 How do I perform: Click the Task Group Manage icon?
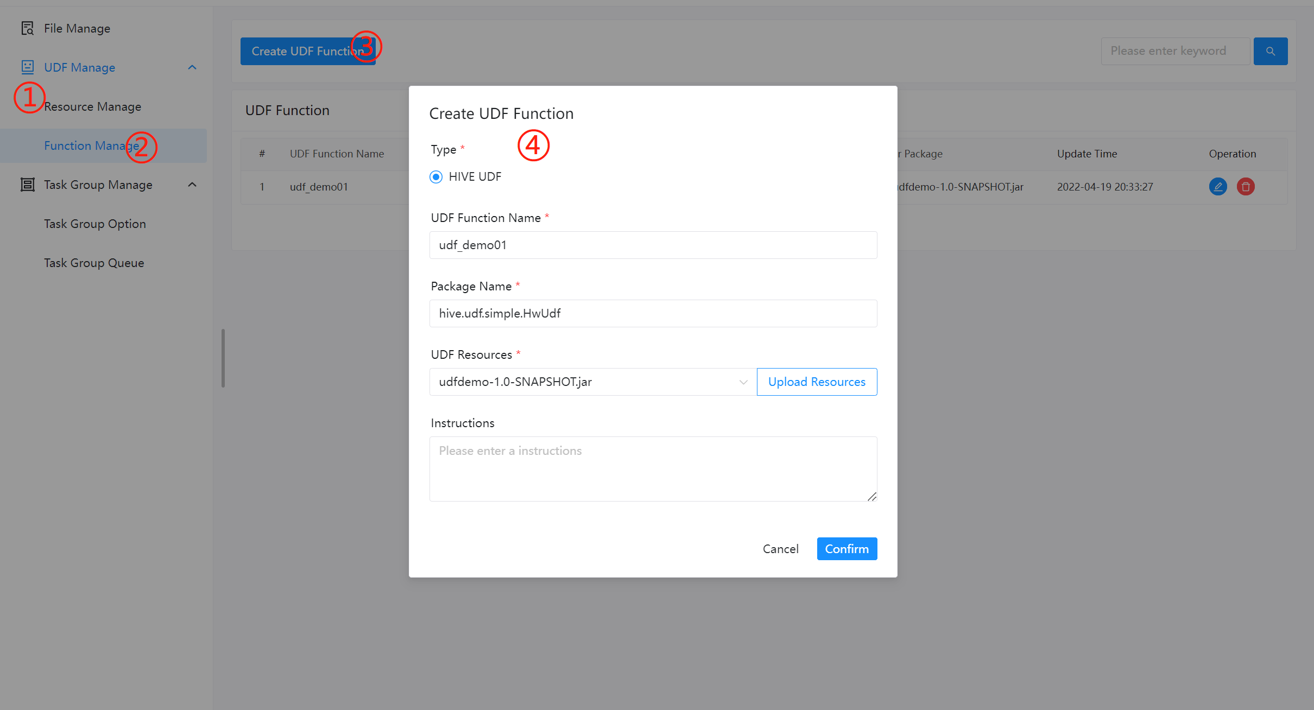pyautogui.click(x=27, y=185)
